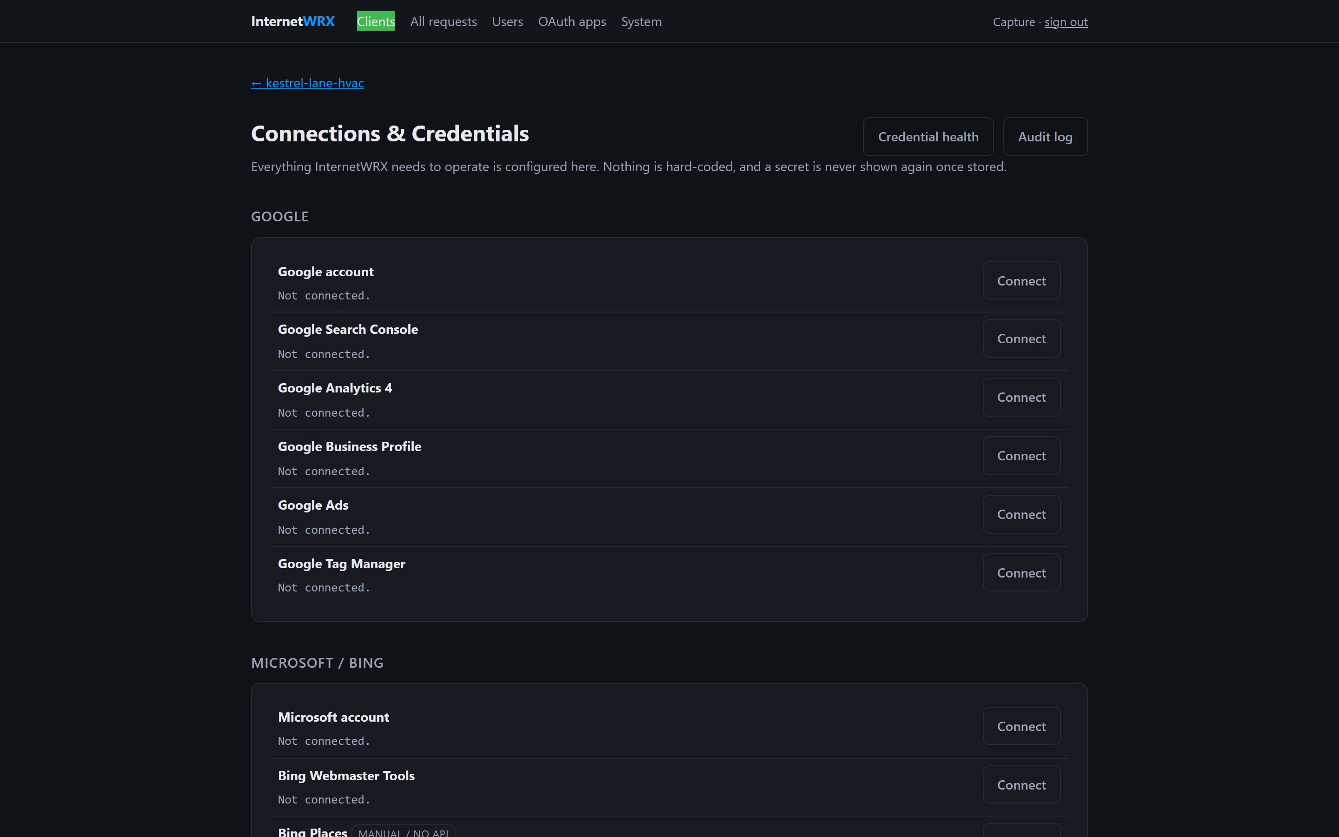Click the Google Search Console title
The image size is (1339, 837).
click(347, 329)
